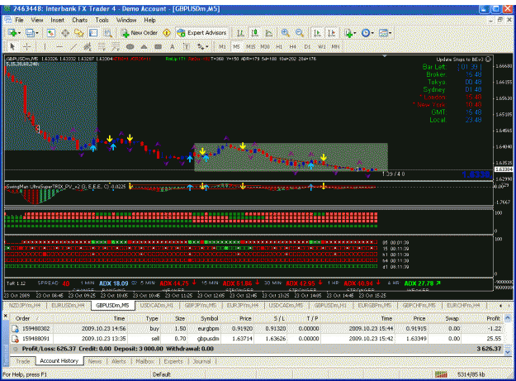Viewport: 516px width, 381px height.
Task: Switch to the M15 timeframe
Action: (251, 47)
